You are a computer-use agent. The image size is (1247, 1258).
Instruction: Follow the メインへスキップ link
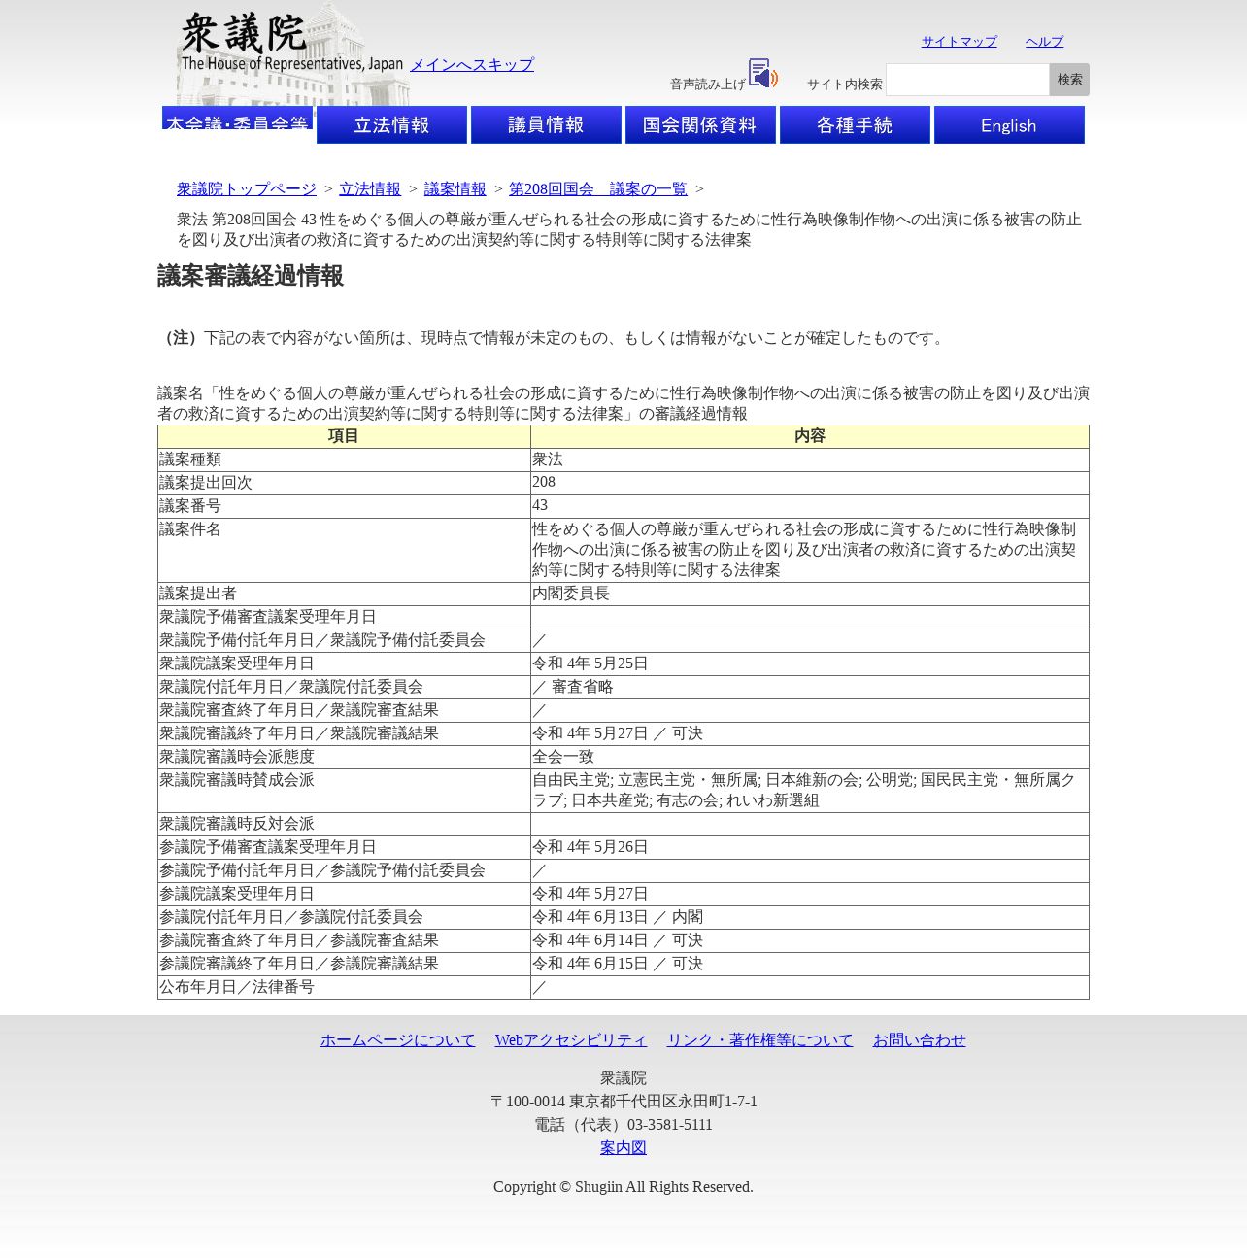point(472,64)
